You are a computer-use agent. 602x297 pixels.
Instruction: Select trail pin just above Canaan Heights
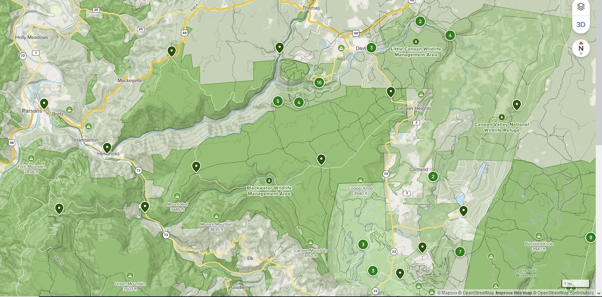coord(391,92)
